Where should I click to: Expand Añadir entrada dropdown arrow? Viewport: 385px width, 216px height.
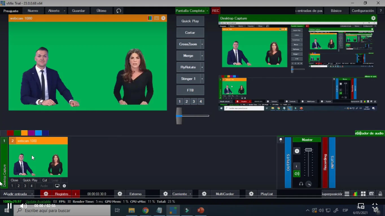pos(32,194)
